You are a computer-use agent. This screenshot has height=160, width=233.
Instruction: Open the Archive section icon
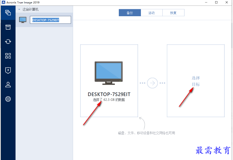pos(8,27)
